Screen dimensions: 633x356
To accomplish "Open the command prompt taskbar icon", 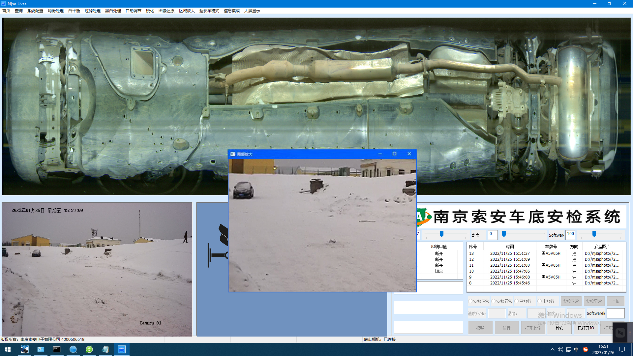I will 57,349.
